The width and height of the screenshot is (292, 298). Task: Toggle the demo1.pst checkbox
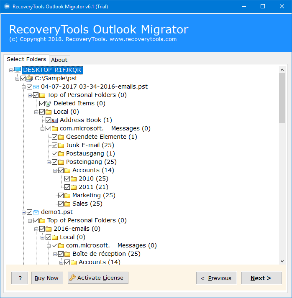tap(29, 212)
